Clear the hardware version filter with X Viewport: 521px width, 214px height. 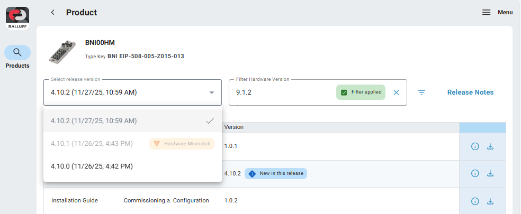click(x=396, y=92)
